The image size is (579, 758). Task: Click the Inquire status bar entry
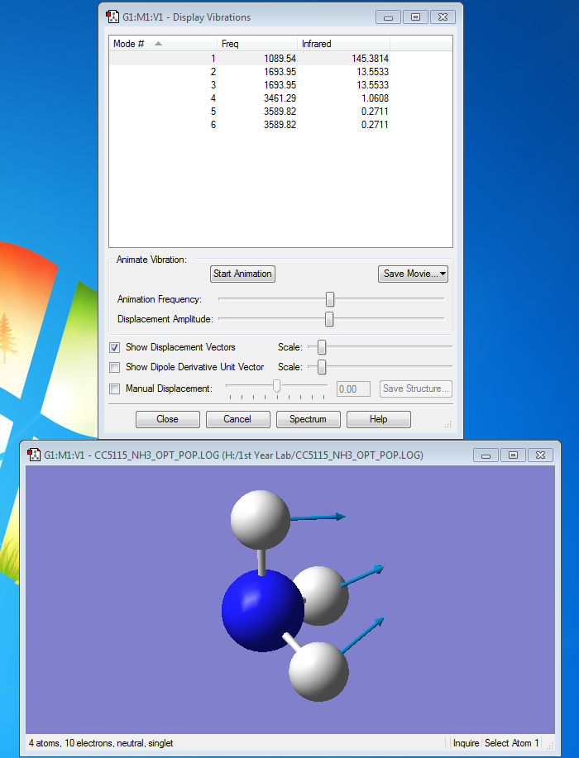466,743
